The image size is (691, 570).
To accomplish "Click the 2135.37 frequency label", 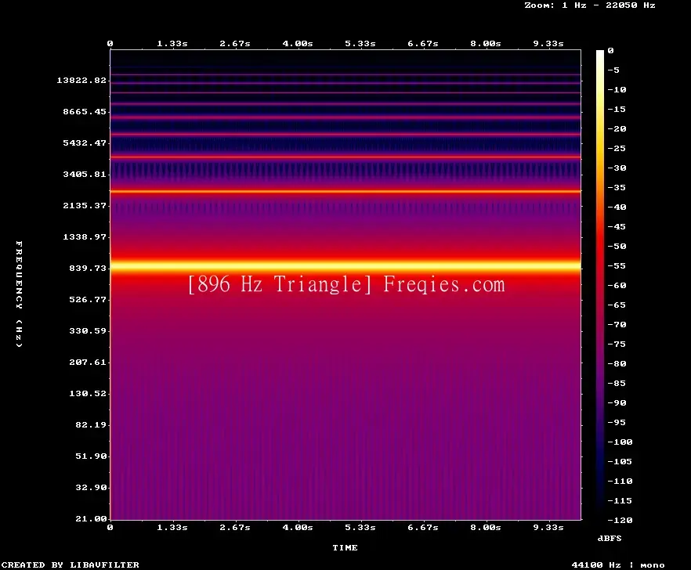I will click(x=85, y=205).
